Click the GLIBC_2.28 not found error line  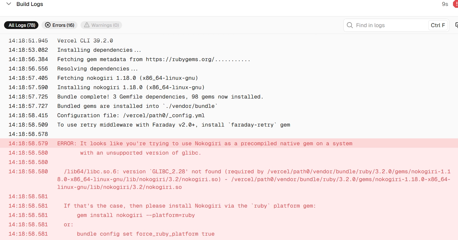coord(229,179)
